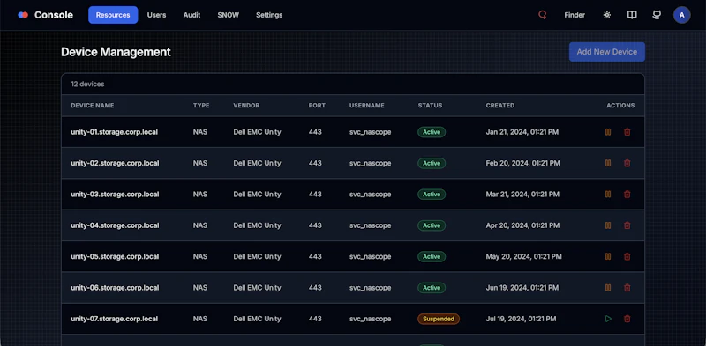Delete device unity-04.storage.corp.local
706x346 pixels.
627,225
